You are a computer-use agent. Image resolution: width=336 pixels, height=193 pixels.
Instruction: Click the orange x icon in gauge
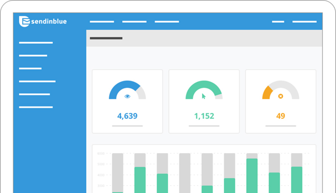(281, 96)
